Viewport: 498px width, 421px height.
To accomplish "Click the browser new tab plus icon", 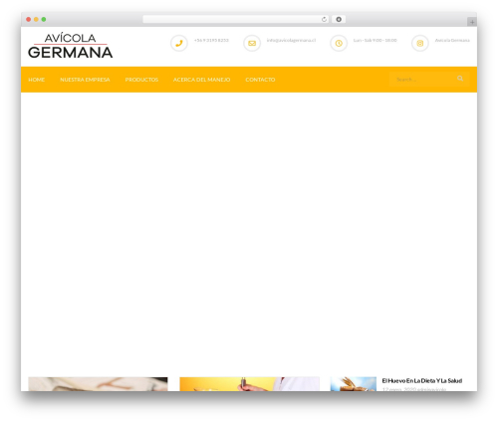I will 472,22.
